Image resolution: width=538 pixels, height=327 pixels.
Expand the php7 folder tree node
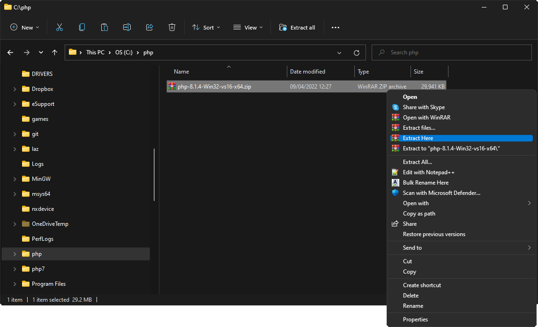15,269
